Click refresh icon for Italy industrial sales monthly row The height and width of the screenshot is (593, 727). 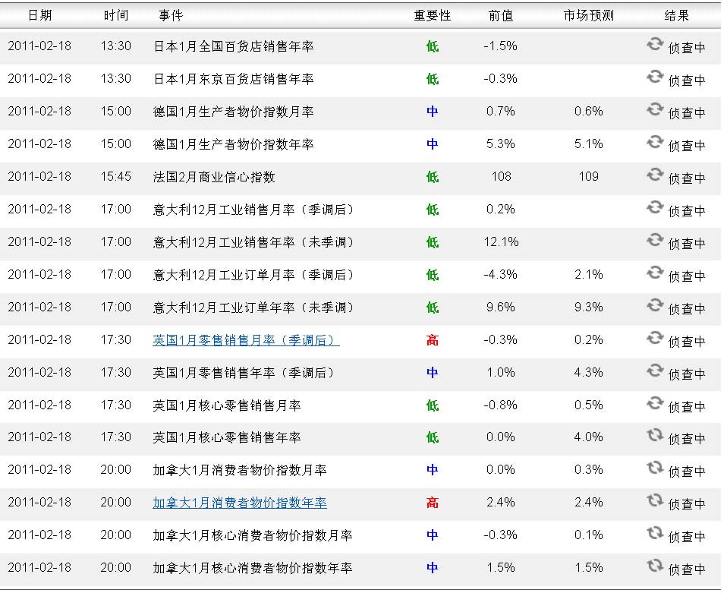click(x=654, y=207)
